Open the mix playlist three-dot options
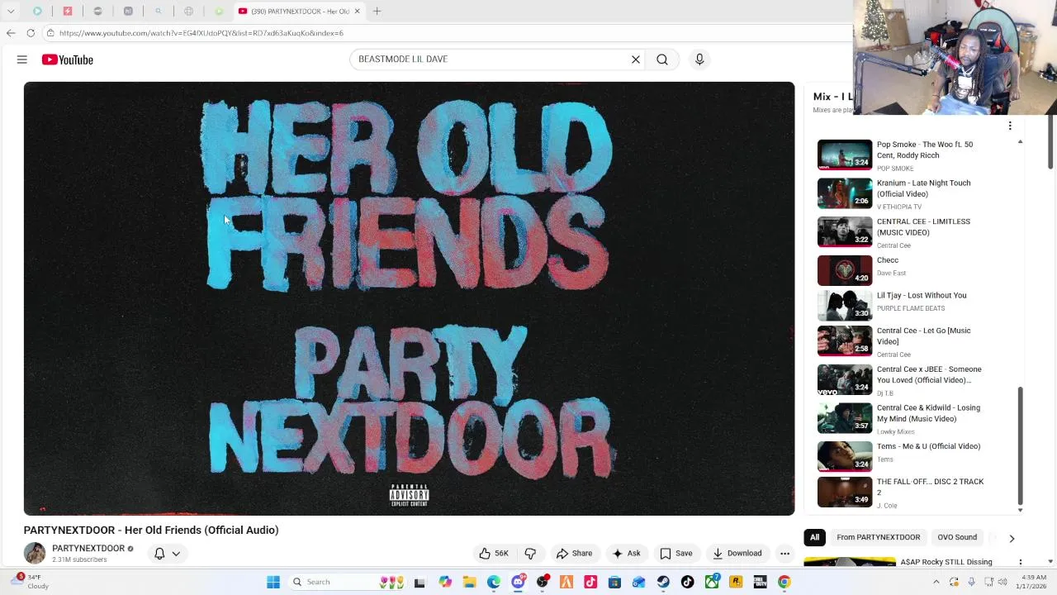 1009,126
